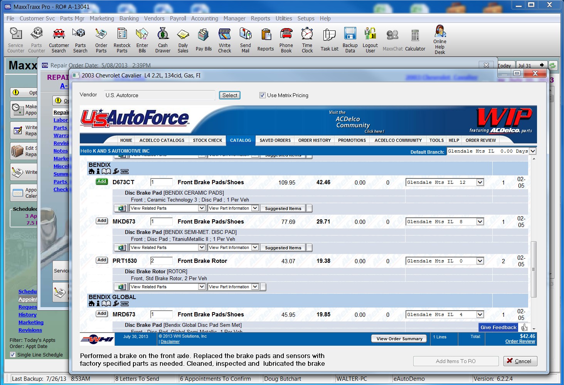Click the photo icon in the D673CT row
This screenshot has width=564, height=385.
pyautogui.click(x=122, y=208)
